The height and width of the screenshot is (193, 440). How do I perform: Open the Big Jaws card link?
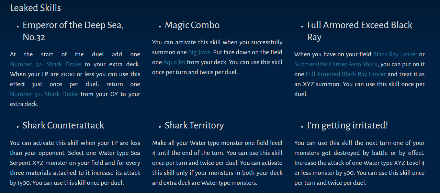[198, 53]
